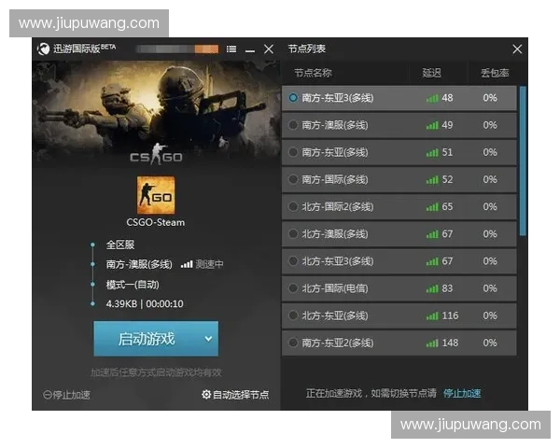
Task: Select node 南方-东亚(多线) radio button
Action: [x=293, y=152]
